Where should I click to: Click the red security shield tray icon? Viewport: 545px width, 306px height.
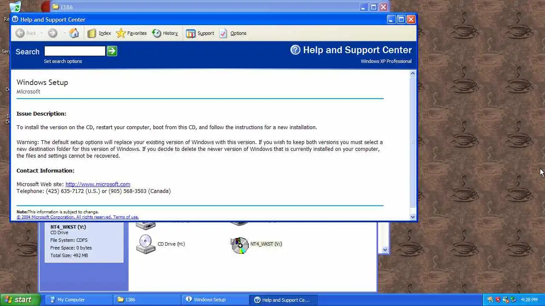point(498,300)
